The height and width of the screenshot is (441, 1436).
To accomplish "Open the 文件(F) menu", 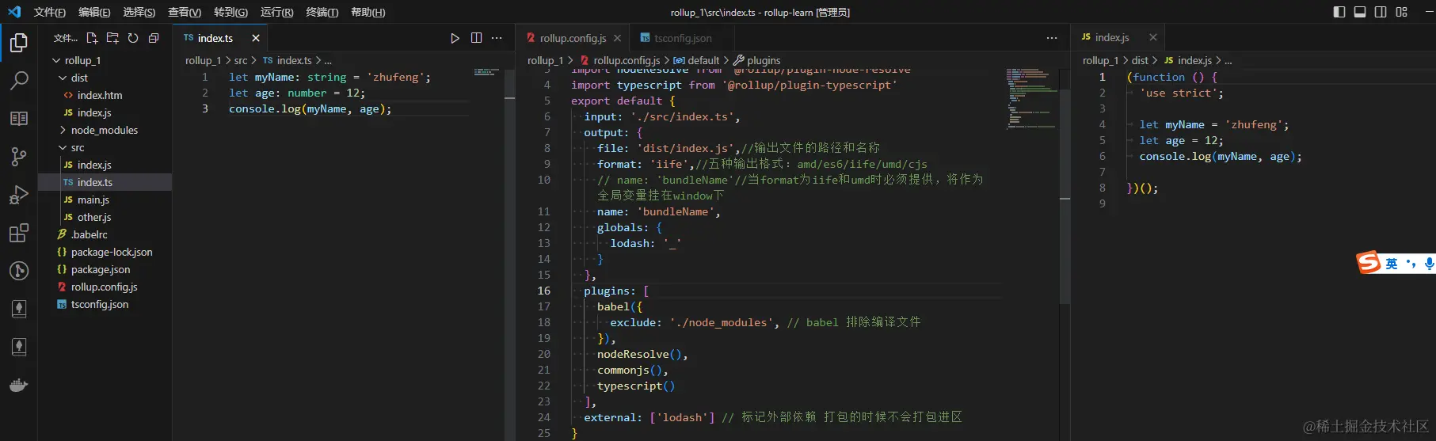I will (x=50, y=12).
